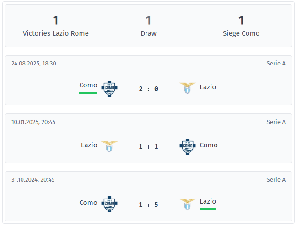Open Lazio team name in 10.01.2025 match
297x226 pixels.
pos(89,145)
